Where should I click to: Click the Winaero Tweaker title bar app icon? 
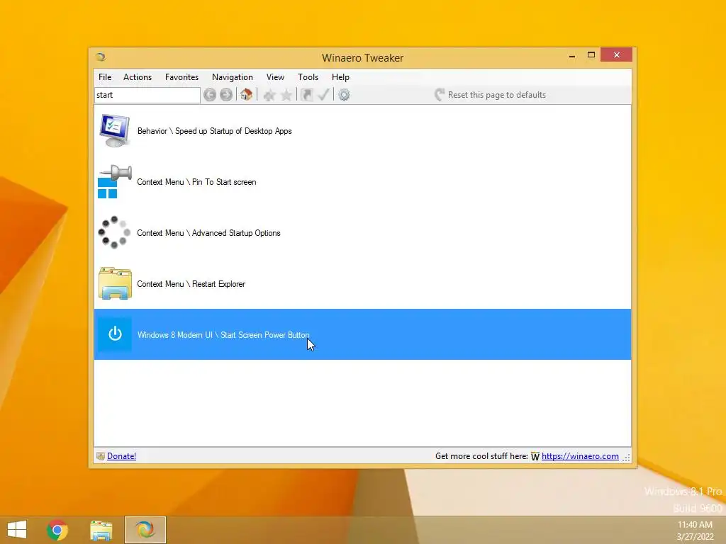(x=101, y=57)
